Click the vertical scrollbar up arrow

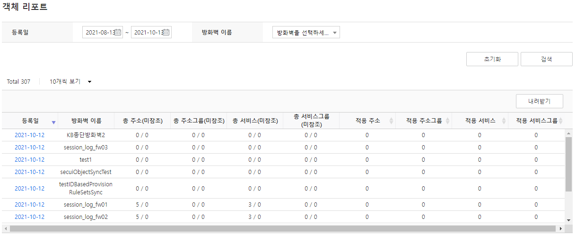(x=569, y=132)
